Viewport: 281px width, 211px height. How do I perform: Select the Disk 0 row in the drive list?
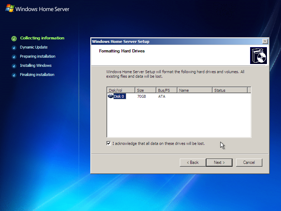point(119,96)
